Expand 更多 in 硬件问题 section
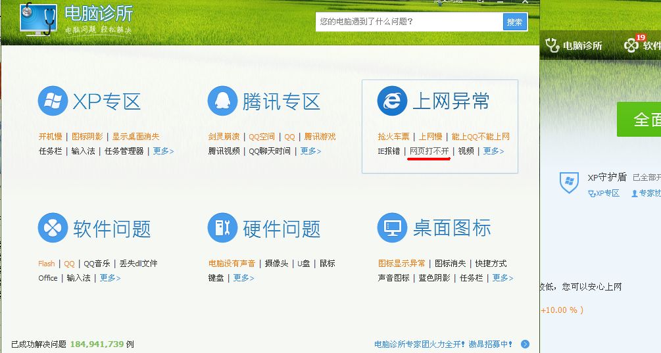 (243, 278)
